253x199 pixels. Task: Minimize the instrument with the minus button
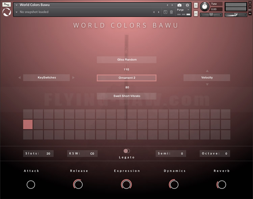point(250,6)
